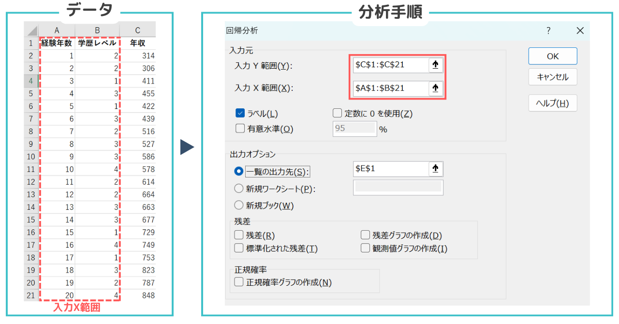
Task: Select row 4 header in spreadsheet
Action: pyautogui.click(x=31, y=81)
